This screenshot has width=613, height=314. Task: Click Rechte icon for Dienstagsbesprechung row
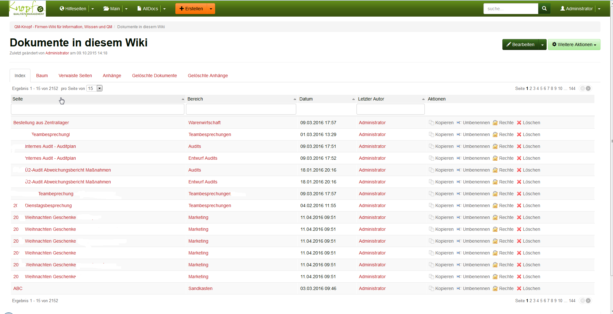[x=495, y=205]
